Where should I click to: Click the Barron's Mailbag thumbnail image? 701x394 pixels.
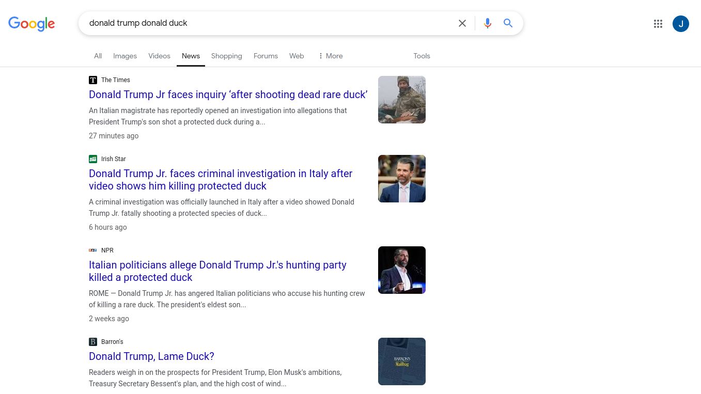point(401,361)
